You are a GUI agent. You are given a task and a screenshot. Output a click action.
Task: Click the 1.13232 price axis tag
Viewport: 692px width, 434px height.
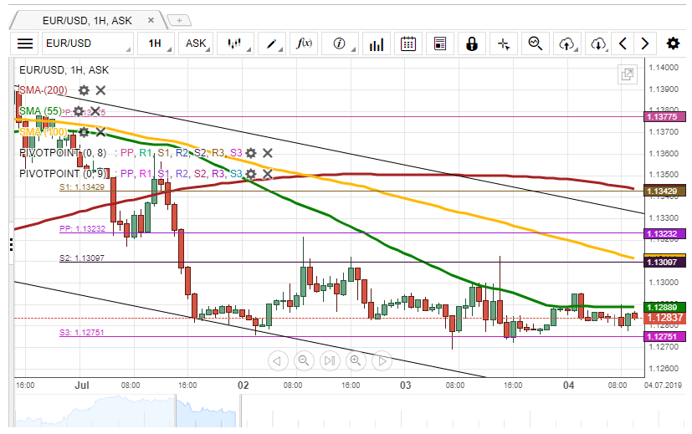665,234
